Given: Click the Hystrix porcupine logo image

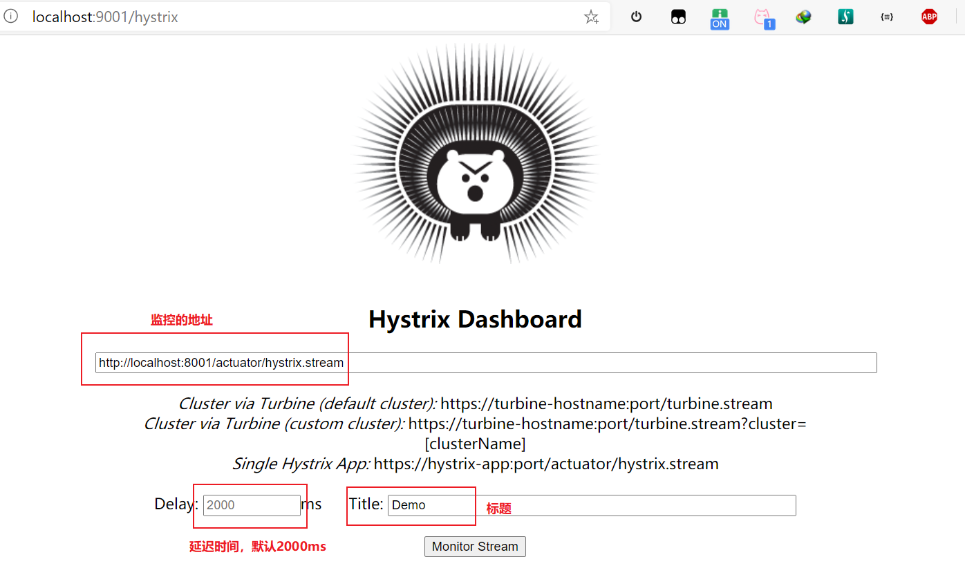Looking at the screenshot, I should click(x=476, y=153).
